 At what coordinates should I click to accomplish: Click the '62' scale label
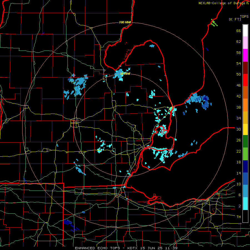coord(239,42)
